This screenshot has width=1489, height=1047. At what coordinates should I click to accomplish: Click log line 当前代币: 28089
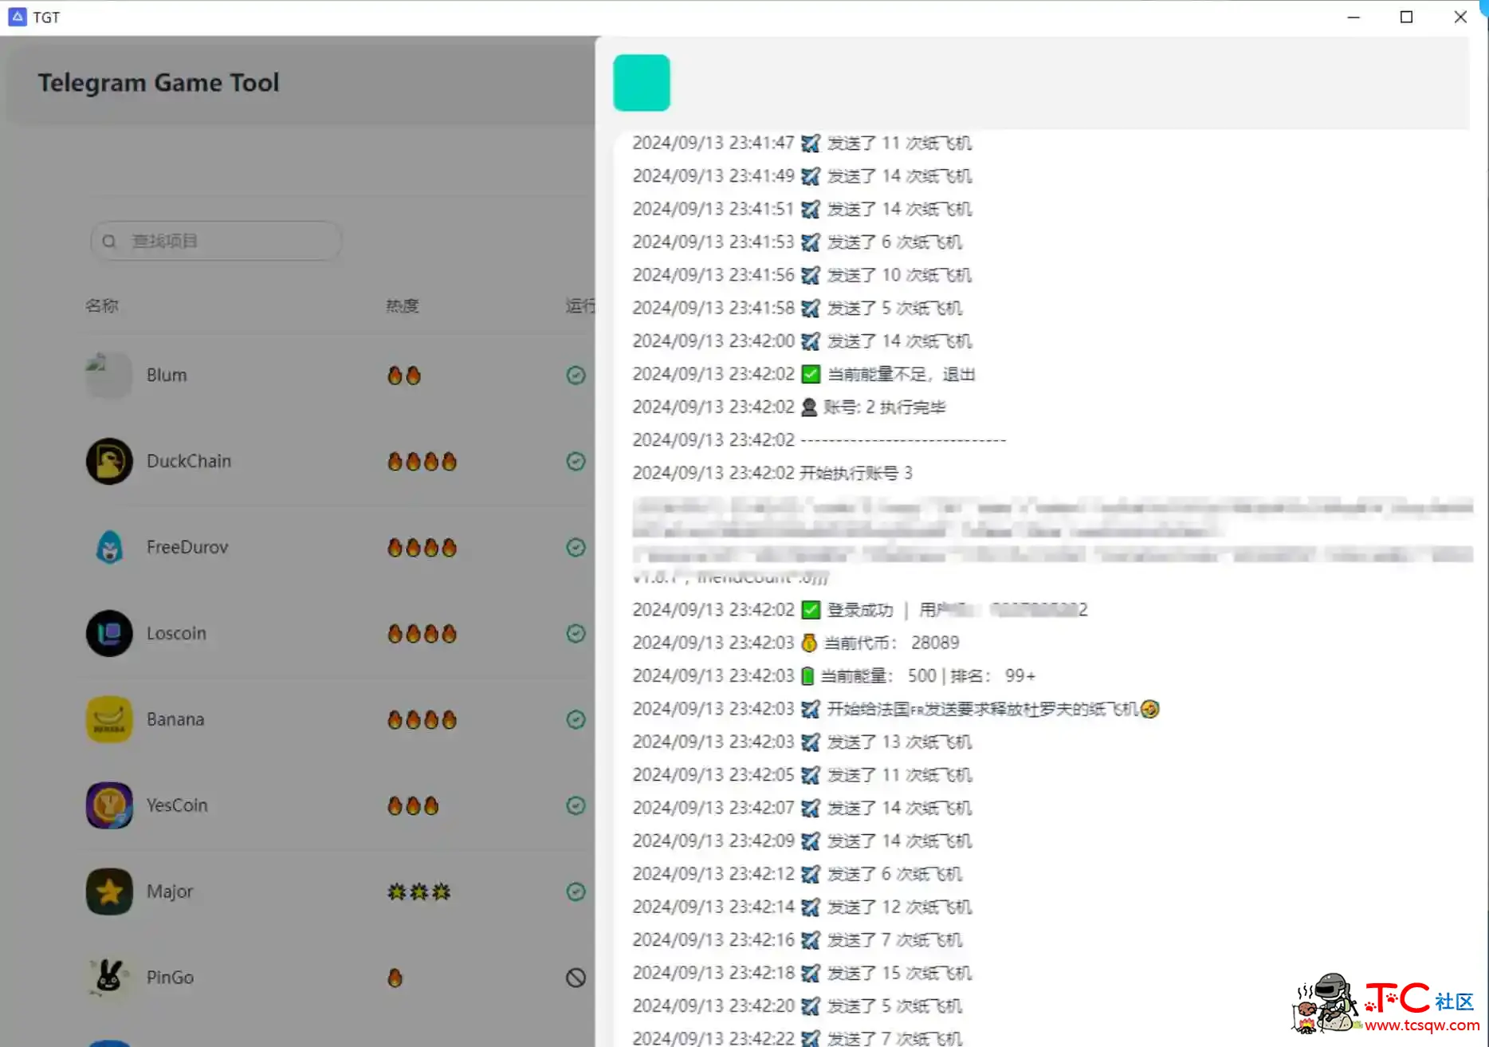tap(796, 643)
